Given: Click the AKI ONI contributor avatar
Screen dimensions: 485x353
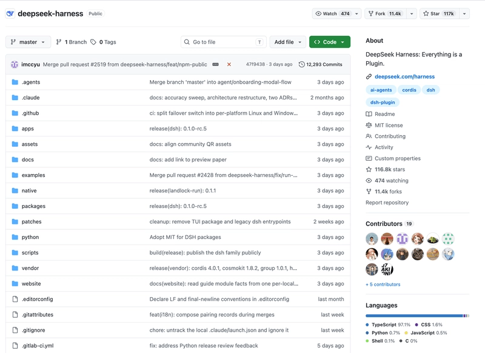Looking at the screenshot, I should click(x=387, y=269).
